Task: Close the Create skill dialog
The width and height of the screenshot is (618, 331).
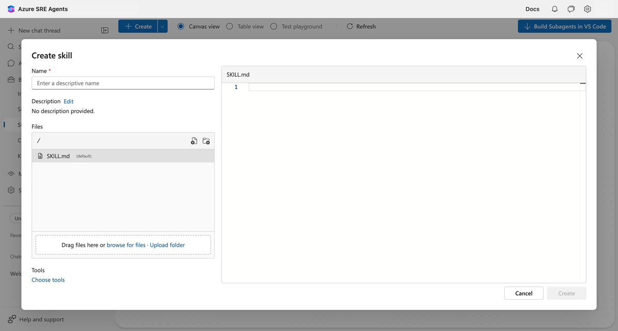Action: tap(579, 56)
